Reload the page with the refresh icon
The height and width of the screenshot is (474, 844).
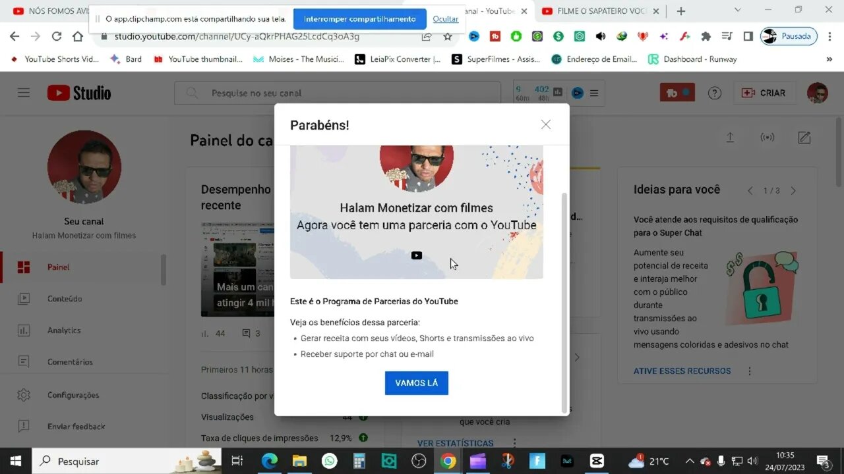tap(57, 36)
